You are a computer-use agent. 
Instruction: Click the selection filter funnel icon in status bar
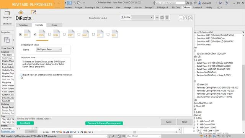point(228,136)
